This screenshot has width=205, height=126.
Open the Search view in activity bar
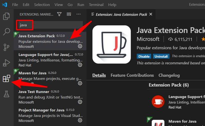[6, 32]
